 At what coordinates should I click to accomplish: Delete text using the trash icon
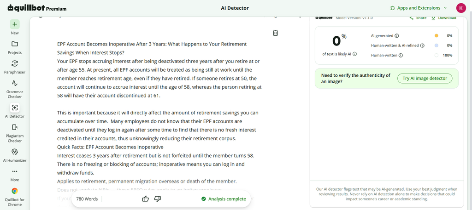(276, 33)
